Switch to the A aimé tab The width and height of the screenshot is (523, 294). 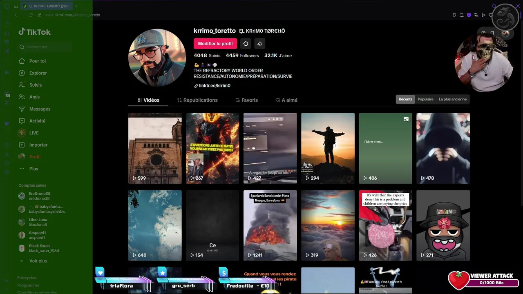coord(286,100)
